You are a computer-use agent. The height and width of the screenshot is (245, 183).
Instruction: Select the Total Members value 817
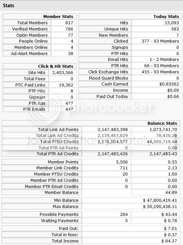[x=69, y=23]
